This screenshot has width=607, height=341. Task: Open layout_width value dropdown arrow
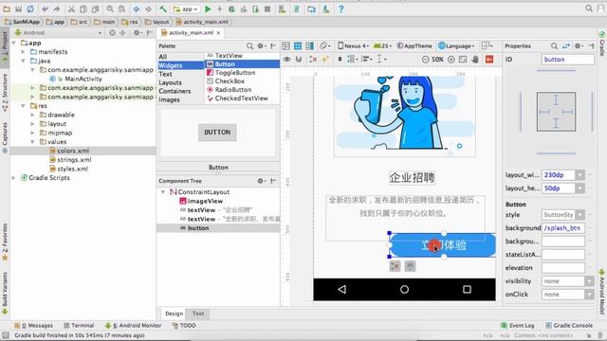point(579,175)
